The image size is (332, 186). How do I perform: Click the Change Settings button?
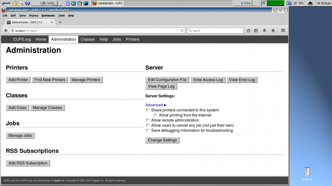click(x=163, y=140)
